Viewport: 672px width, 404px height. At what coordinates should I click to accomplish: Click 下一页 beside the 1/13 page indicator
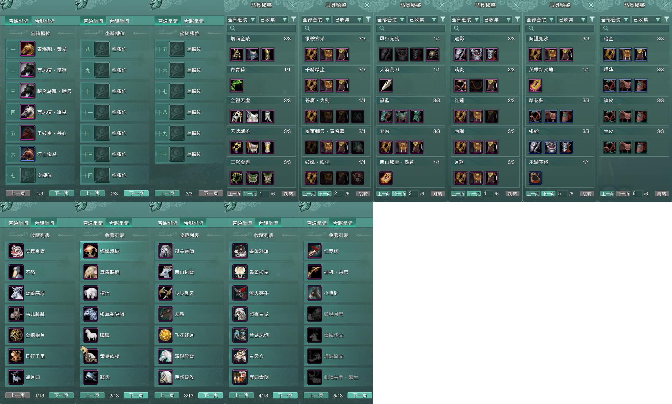coord(61,395)
